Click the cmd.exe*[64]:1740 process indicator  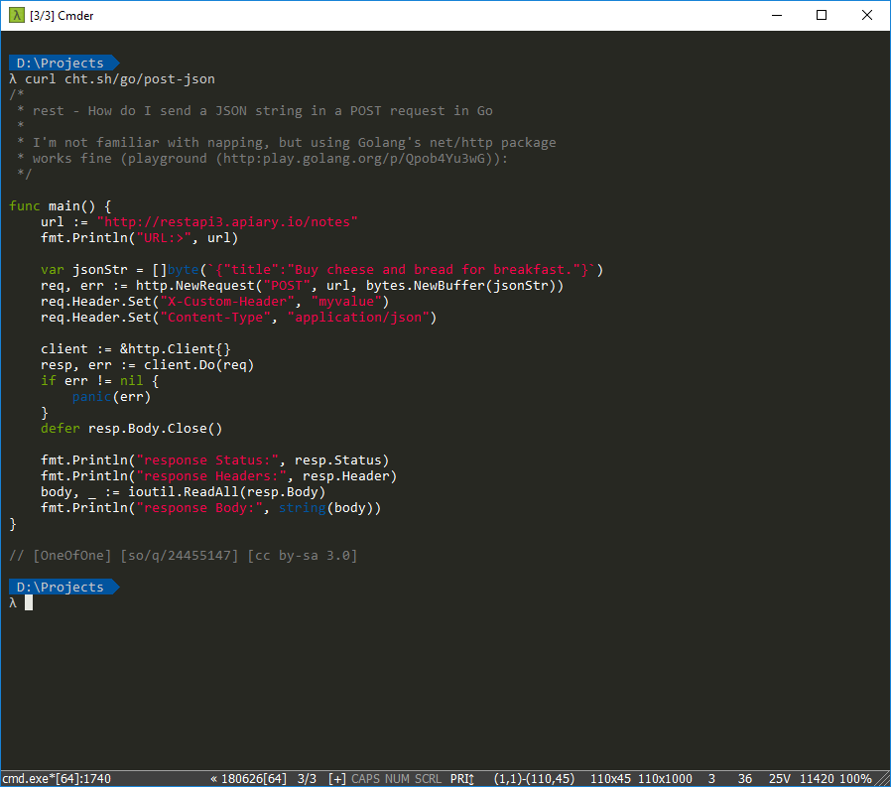(x=55, y=778)
